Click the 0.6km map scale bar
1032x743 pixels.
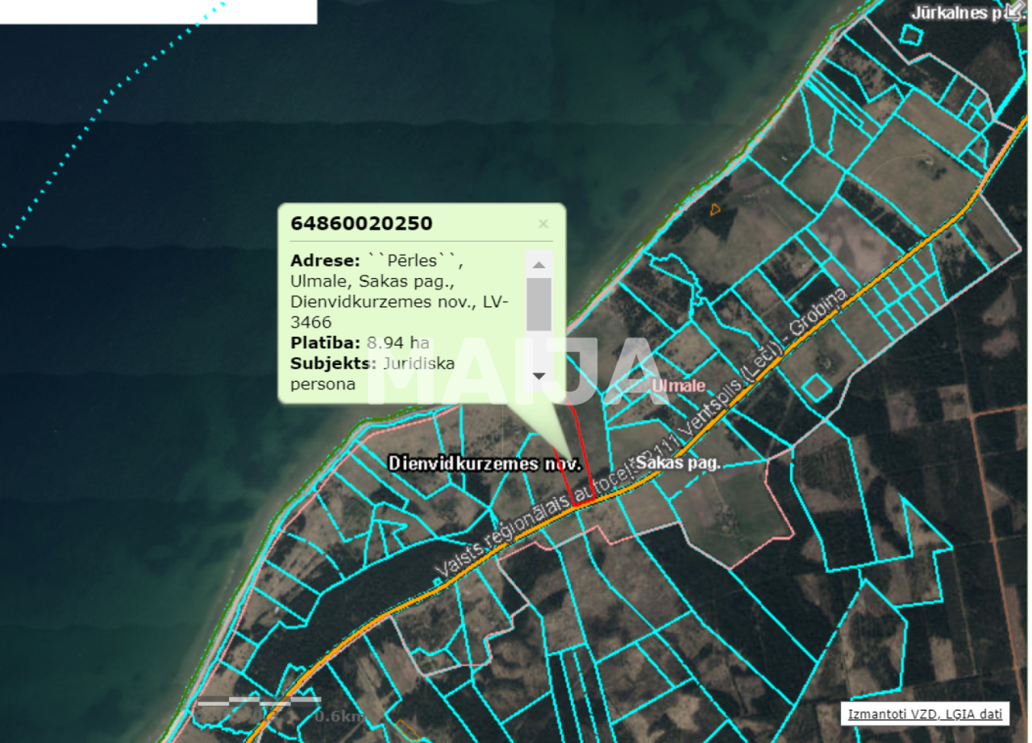260,702
